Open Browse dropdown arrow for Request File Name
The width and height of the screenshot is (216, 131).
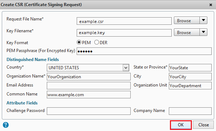click(203, 20)
